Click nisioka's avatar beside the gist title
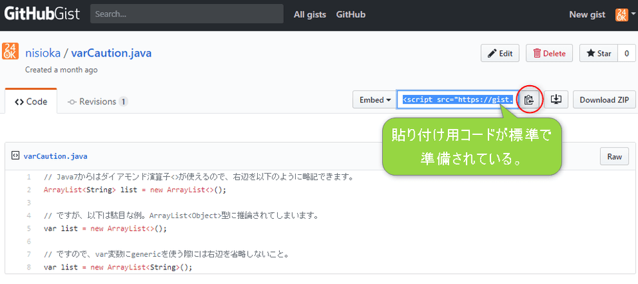 point(11,51)
